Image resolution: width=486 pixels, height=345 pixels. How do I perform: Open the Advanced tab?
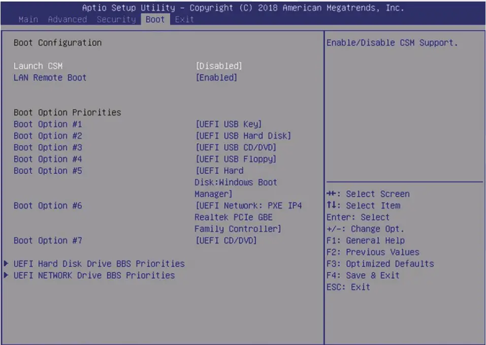(68, 19)
